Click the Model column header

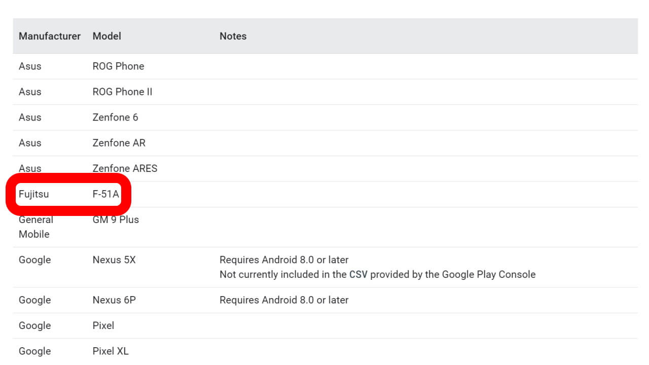[x=106, y=36]
